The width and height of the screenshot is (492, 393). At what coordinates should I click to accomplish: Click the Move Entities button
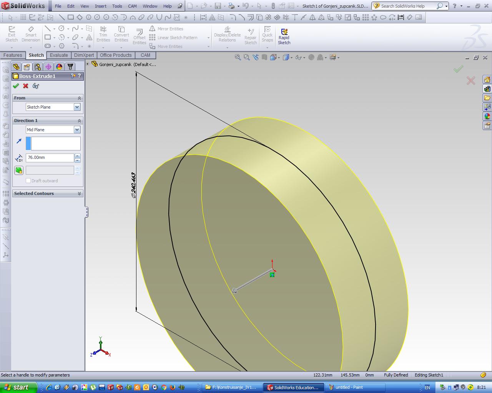[x=166, y=46]
